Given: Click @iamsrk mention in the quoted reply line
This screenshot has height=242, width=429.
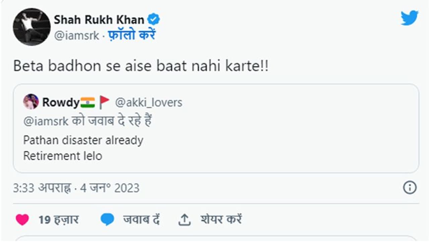Looking at the screenshot, I should pyautogui.click(x=46, y=121).
